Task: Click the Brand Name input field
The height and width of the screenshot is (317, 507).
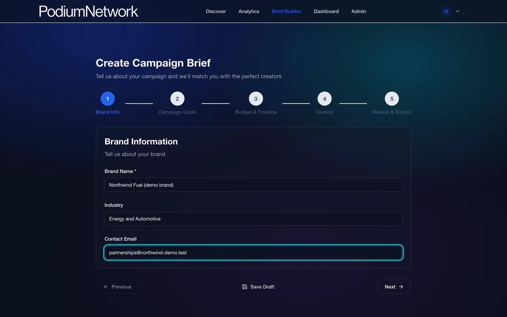Action: (253, 185)
